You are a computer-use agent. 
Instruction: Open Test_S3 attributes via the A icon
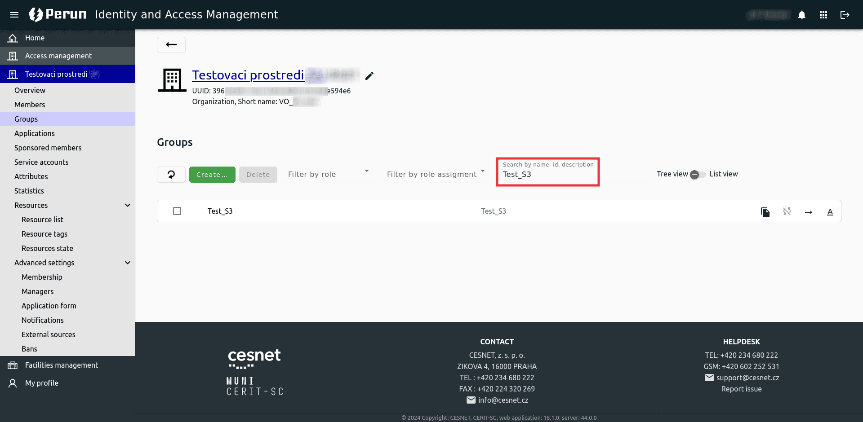pos(830,211)
